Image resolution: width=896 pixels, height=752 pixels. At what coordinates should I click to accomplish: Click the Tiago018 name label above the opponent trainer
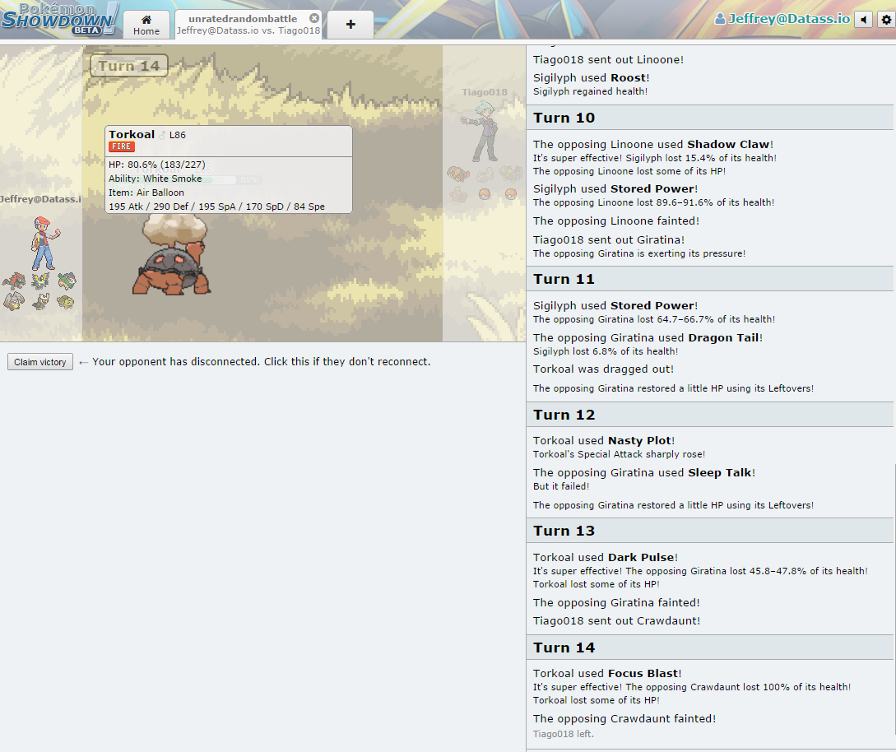click(x=485, y=92)
